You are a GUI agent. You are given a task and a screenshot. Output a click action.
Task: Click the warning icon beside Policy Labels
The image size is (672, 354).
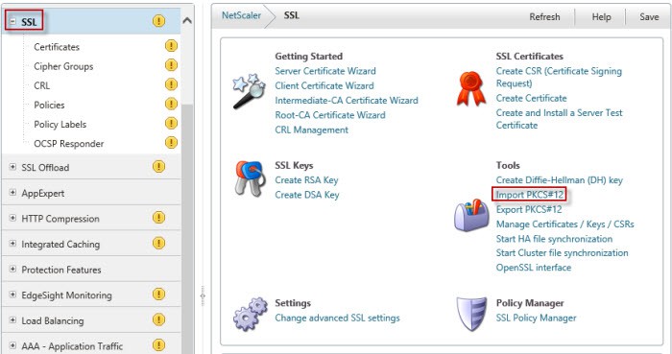[x=171, y=124]
